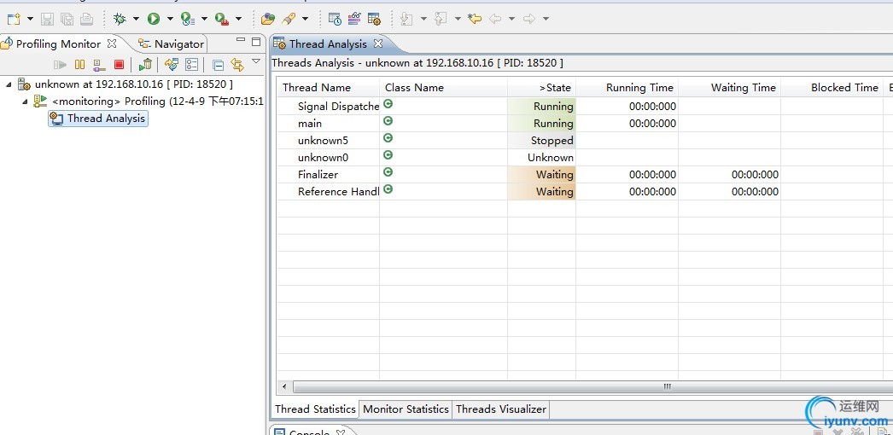
Task: Click the Save icon in toolbar
Action: pyautogui.click(x=47, y=19)
